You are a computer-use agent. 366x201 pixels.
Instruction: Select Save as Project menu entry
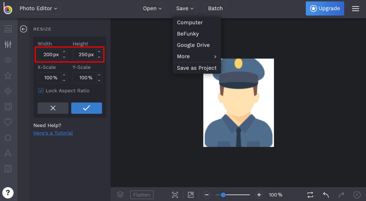pos(197,68)
